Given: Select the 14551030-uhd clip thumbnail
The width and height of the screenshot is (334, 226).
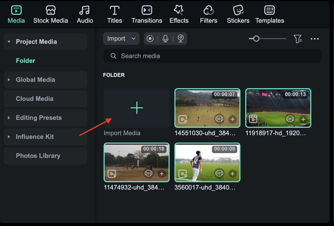Looking at the screenshot, I should (x=207, y=108).
